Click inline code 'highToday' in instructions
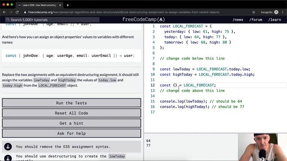This screenshot has width=287, height=161. pos(67,80)
